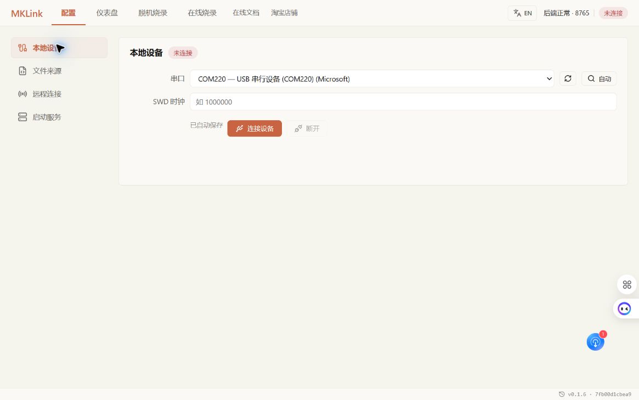Click the file icon next to 文件来源
The height and width of the screenshot is (400, 639).
coord(22,71)
